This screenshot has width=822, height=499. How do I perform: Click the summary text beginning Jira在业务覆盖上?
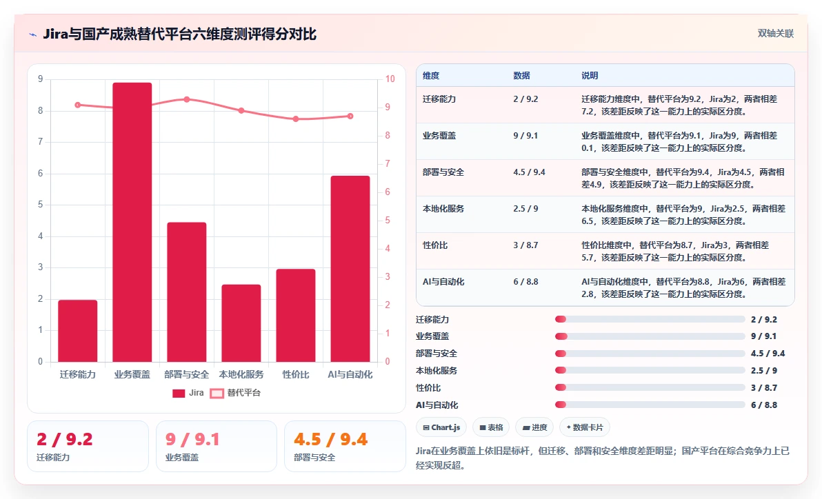[603, 458]
